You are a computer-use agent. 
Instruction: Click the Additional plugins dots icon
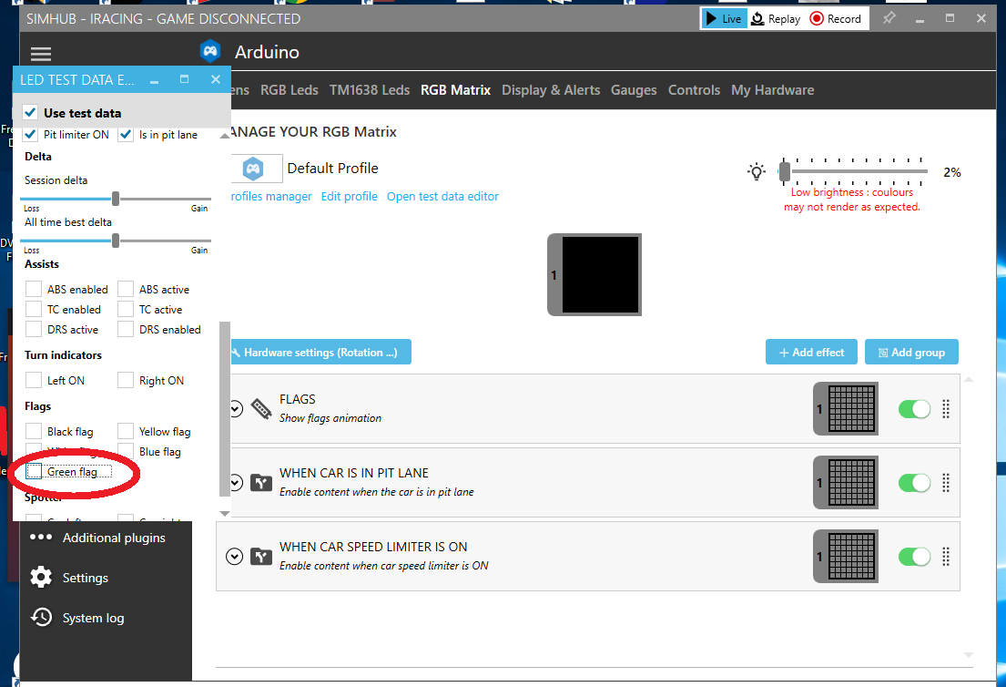click(x=41, y=537)
